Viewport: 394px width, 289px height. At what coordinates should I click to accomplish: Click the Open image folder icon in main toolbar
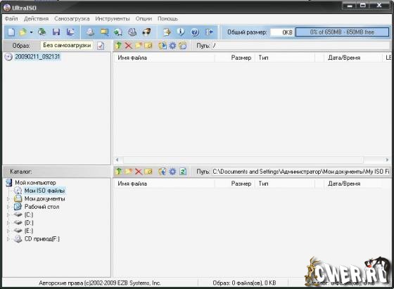[x=23, y=32]
